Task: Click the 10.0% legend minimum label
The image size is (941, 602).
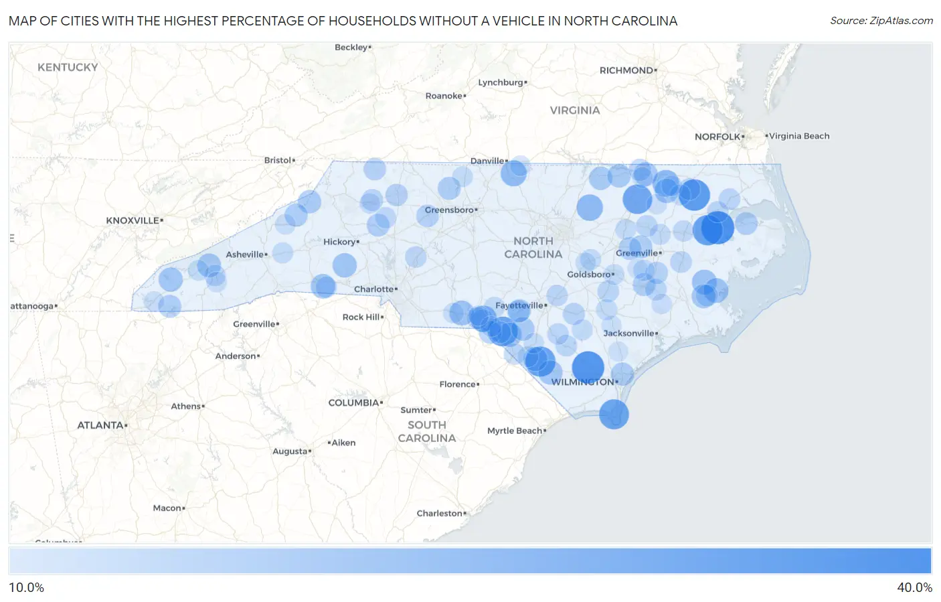Action: pos(26,588)
